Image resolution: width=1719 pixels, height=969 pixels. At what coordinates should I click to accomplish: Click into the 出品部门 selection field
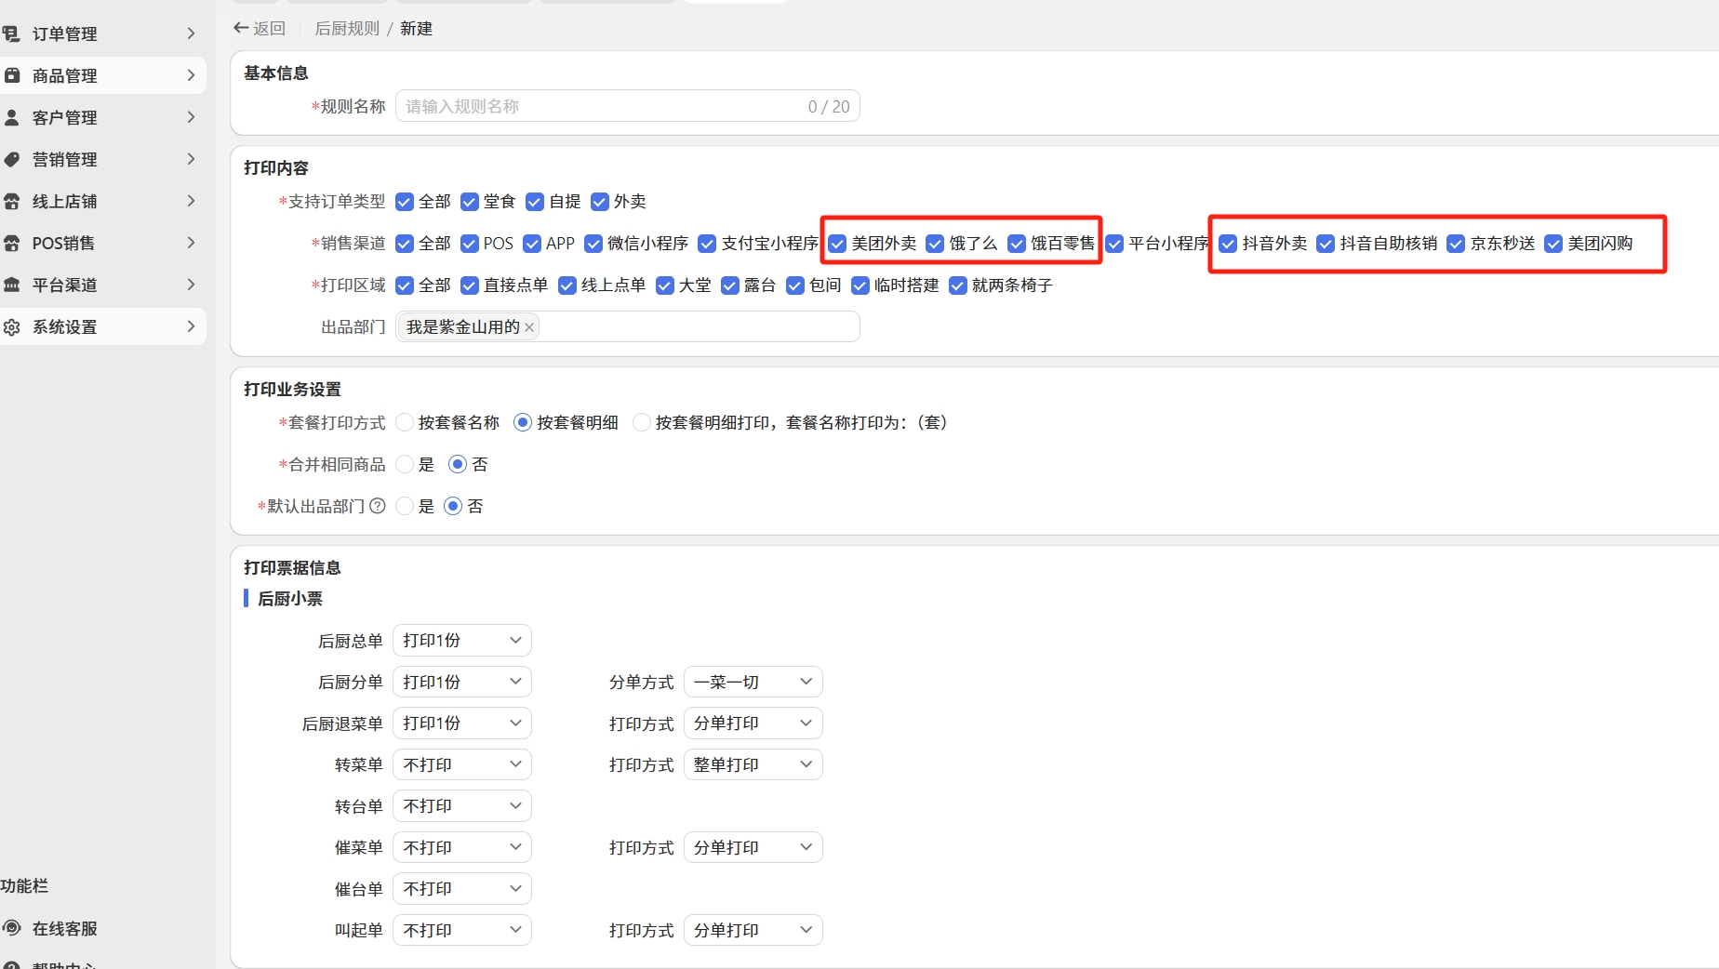coord(628,327)
